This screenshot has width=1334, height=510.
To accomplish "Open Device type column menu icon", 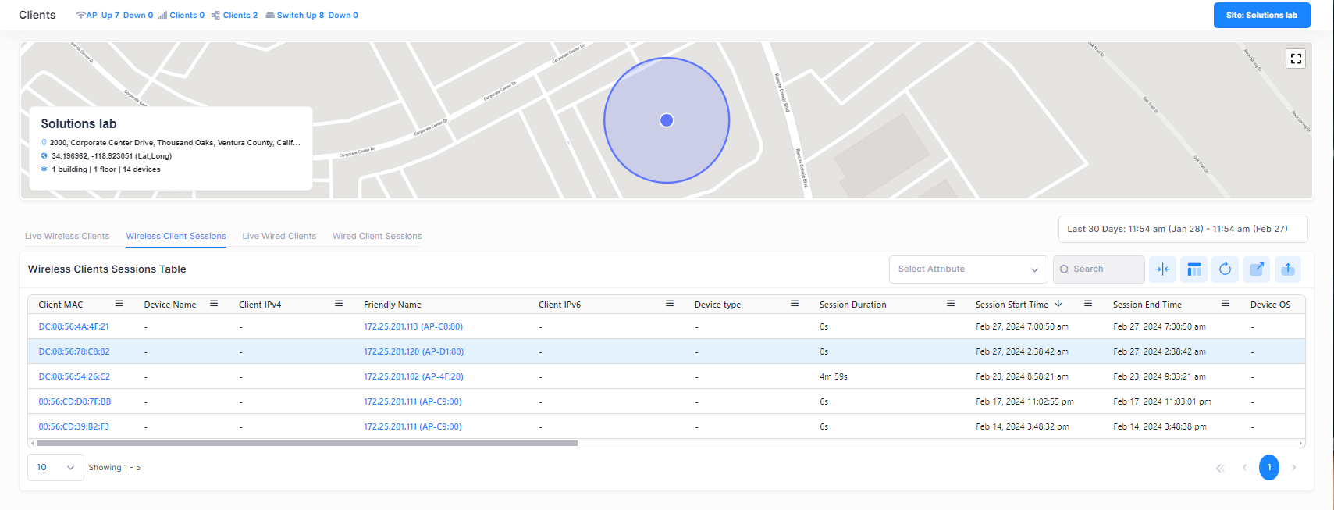I will [794, 304].
